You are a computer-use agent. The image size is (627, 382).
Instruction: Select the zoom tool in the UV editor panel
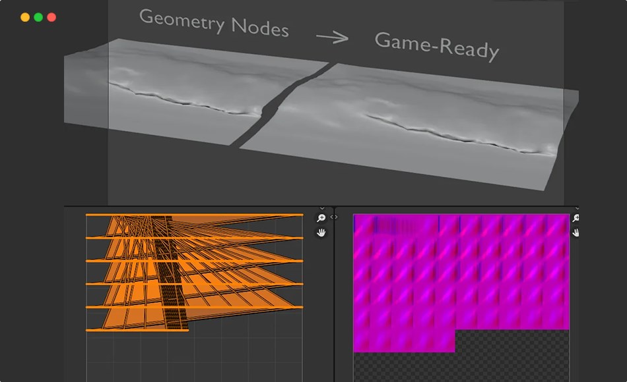[x=321, y=217]
